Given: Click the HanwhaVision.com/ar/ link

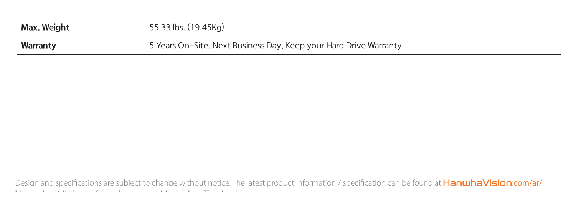Looking at the screenshot, I should [492, 183].
